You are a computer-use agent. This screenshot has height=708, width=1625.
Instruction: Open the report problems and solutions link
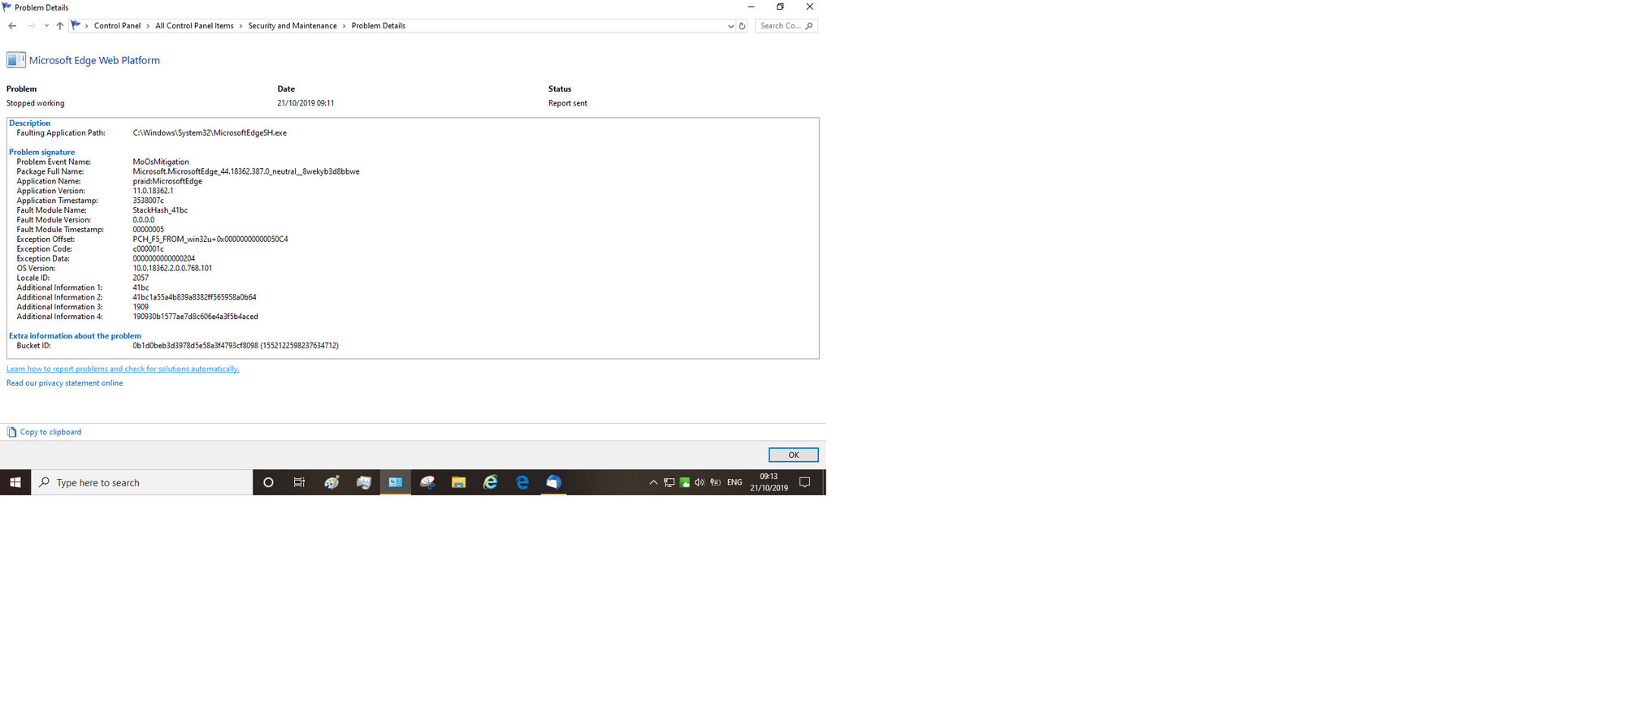pos(123,369)
